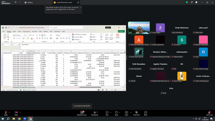The image size is (215, 121).
Task: Click the Name Box showing C2
Action: coord(6,45)
